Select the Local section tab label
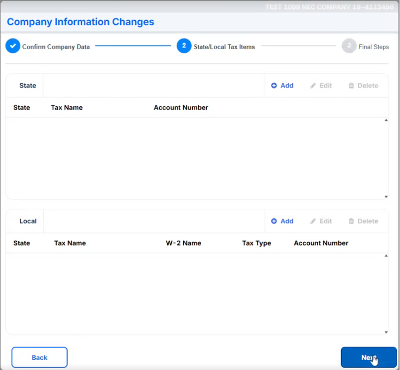The height and width of the screenshot is (370, 400). point(28,221)
